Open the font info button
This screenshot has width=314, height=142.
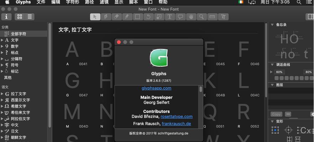tap(6, 17)
